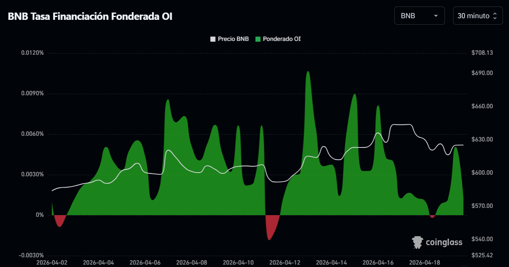Toggle Precio BNB legend series

[x=230, y=39]
